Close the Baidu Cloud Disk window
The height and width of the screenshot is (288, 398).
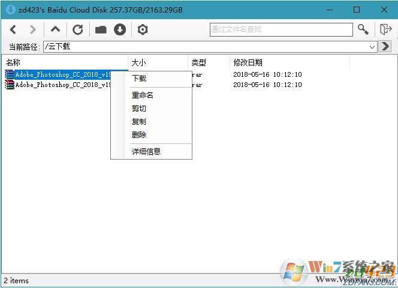tap(384, 10)
